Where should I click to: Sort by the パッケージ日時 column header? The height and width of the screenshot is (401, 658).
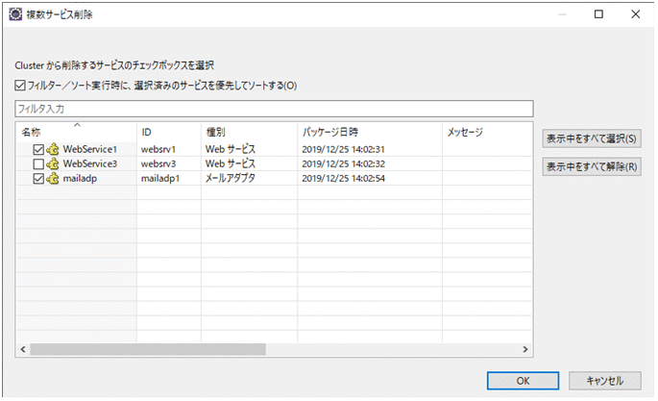(370, 132)
